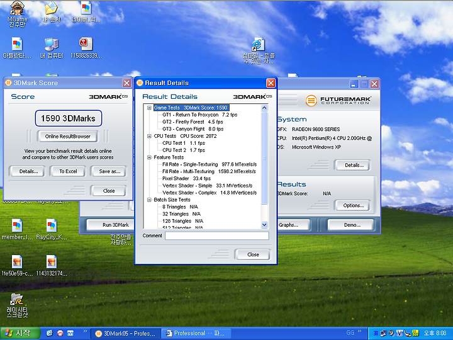The image size is (453, 340).
Task: Open desktop file with name ending in '약...'
Action: coord(86,8)
